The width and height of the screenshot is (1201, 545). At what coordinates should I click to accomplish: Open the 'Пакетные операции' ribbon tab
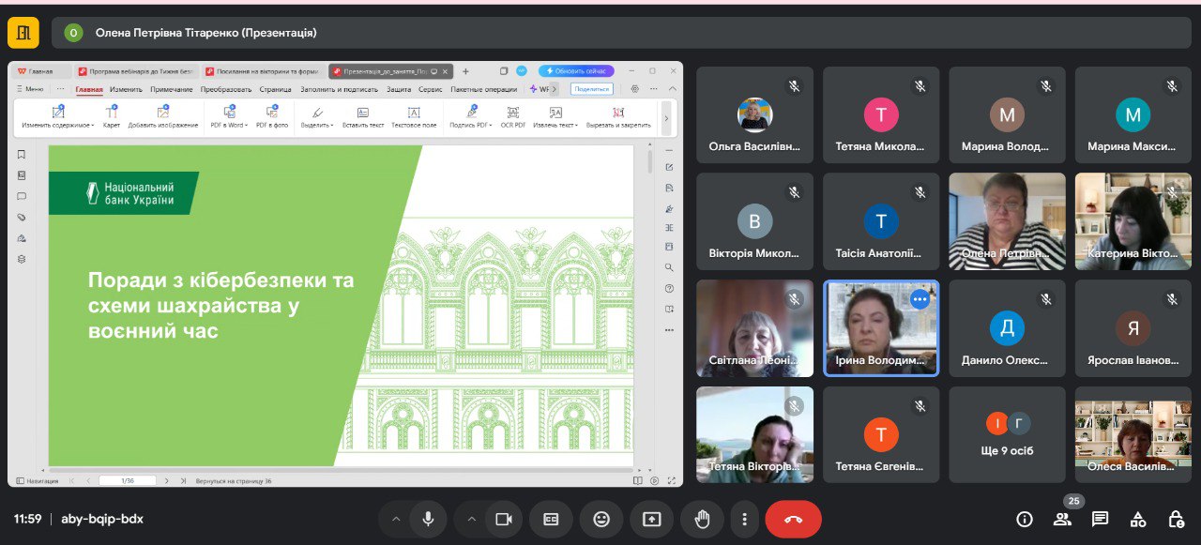click(483, 89)
